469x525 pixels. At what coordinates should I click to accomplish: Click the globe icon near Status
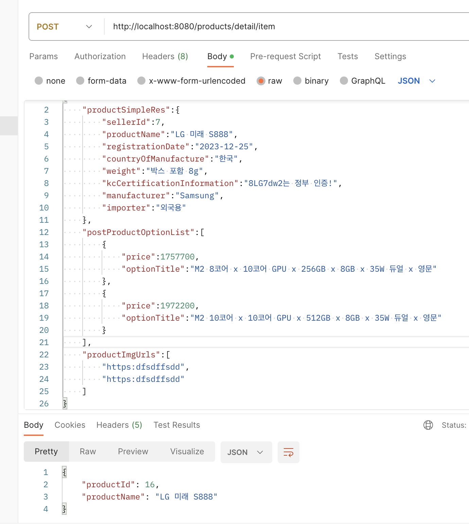(428, 425)
